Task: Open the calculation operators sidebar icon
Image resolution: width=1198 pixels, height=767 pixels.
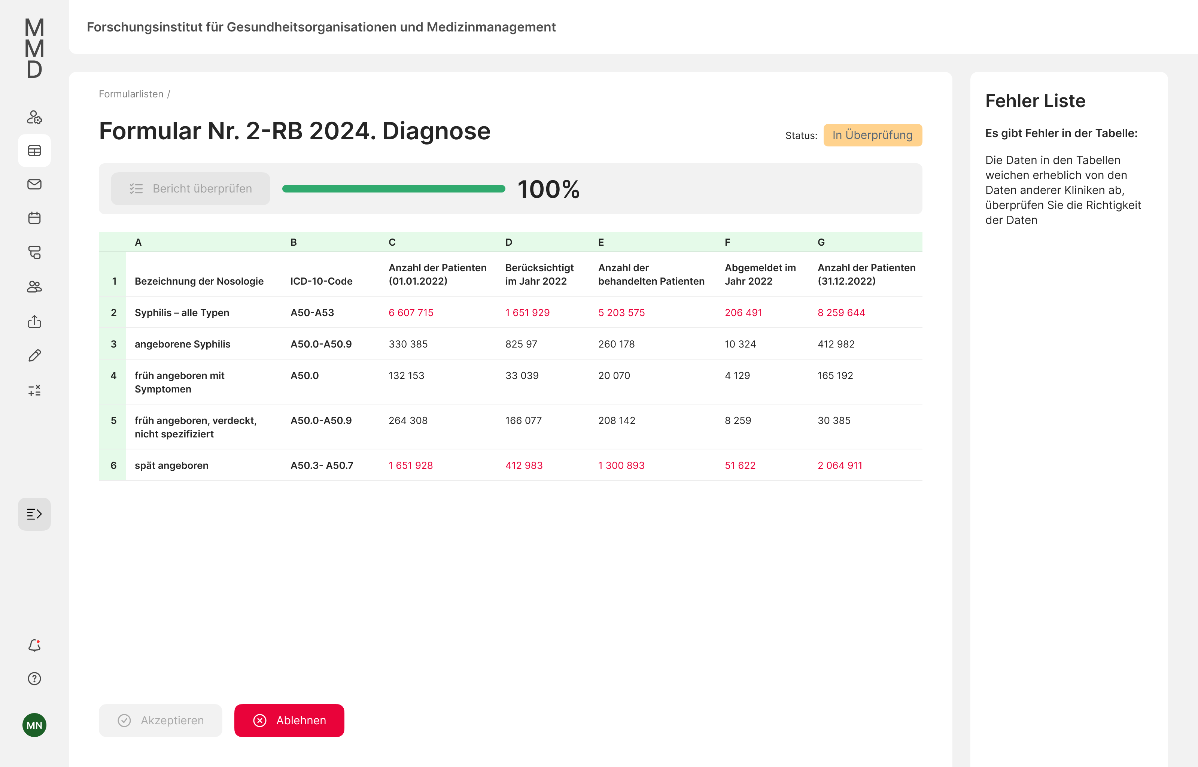Action: tap(34, 391)
